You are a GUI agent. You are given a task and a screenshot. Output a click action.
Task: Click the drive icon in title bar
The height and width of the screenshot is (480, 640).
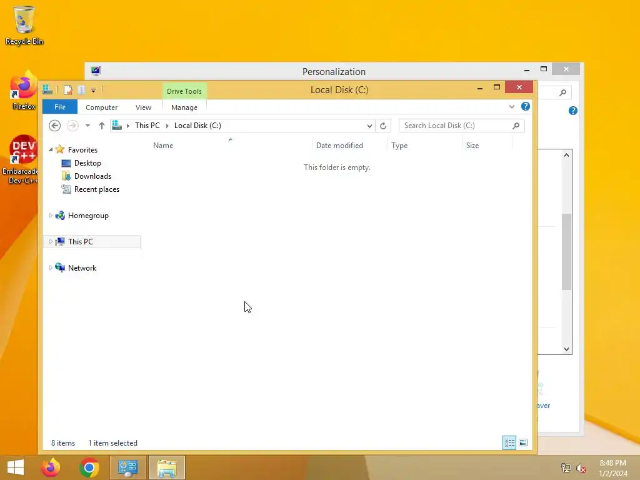(47, 89)
